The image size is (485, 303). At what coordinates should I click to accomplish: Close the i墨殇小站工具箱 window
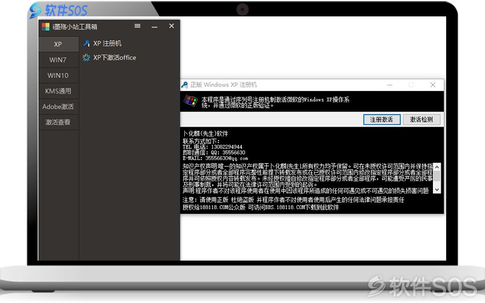tap(172, 26)
